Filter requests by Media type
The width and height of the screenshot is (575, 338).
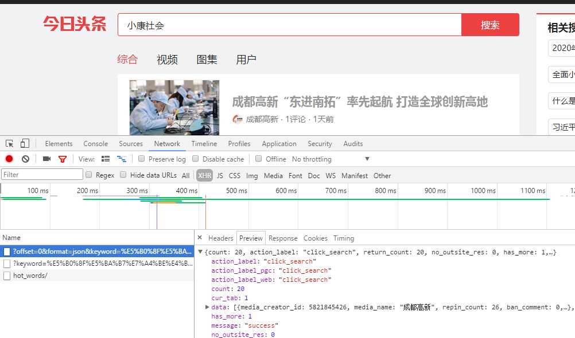tap(273, 175)
